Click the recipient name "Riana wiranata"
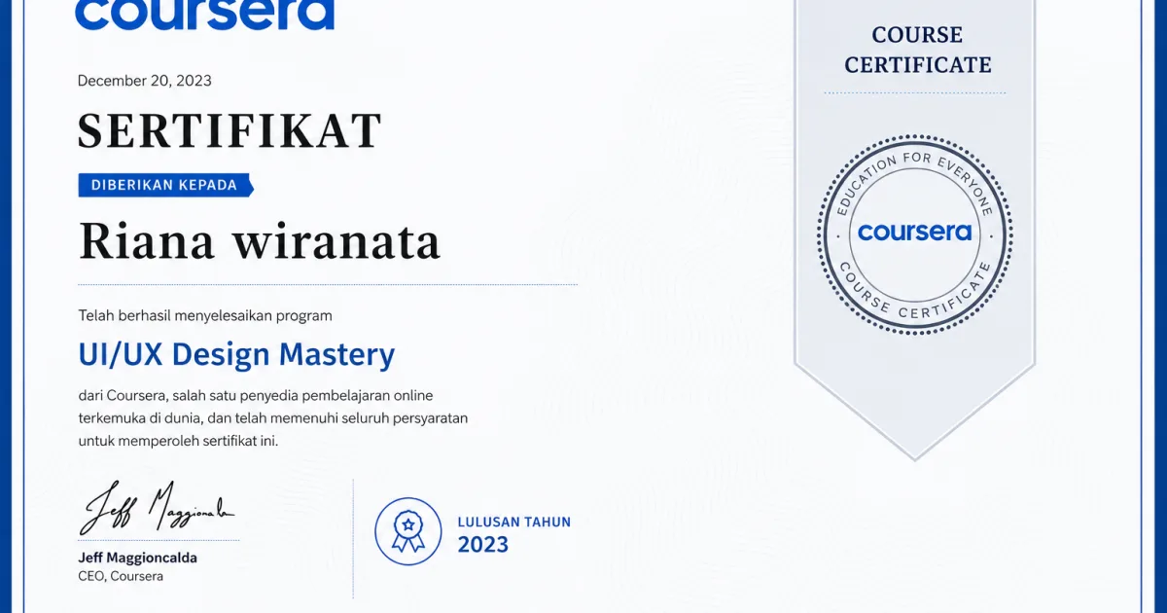Image resolution: width=1167 pixels, height=613 pixels. (260, 241)
